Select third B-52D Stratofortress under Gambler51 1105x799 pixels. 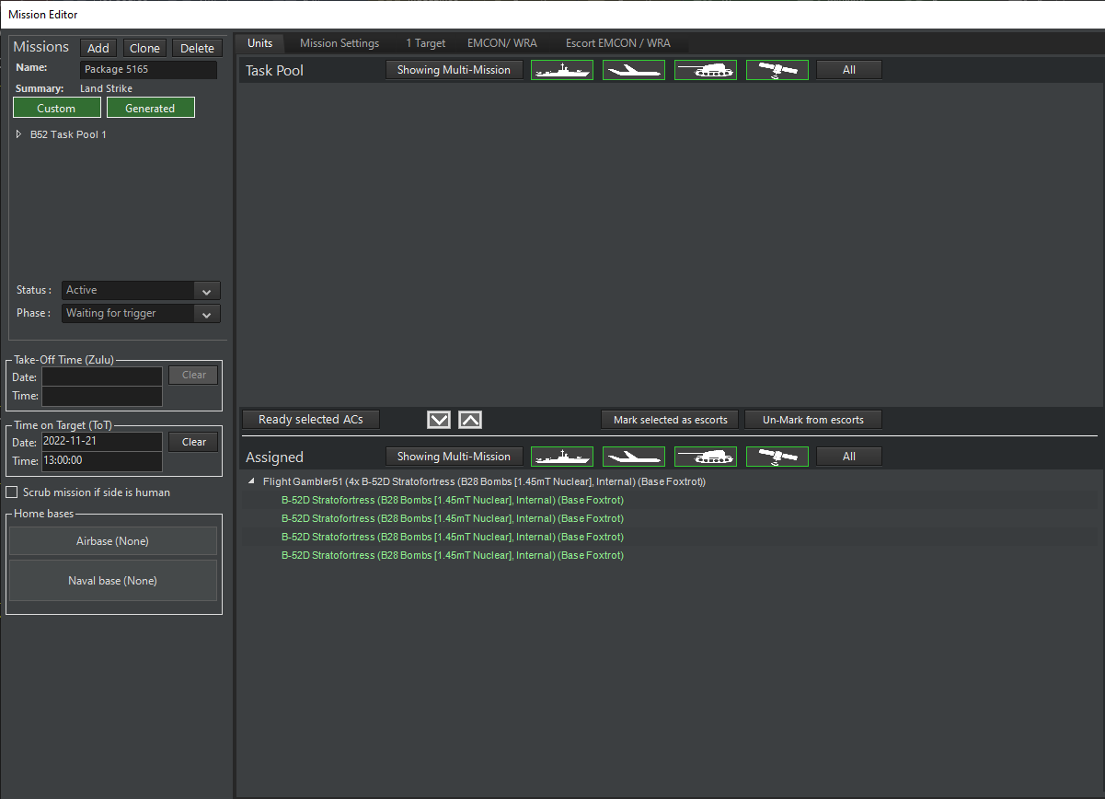pos(452,537)
